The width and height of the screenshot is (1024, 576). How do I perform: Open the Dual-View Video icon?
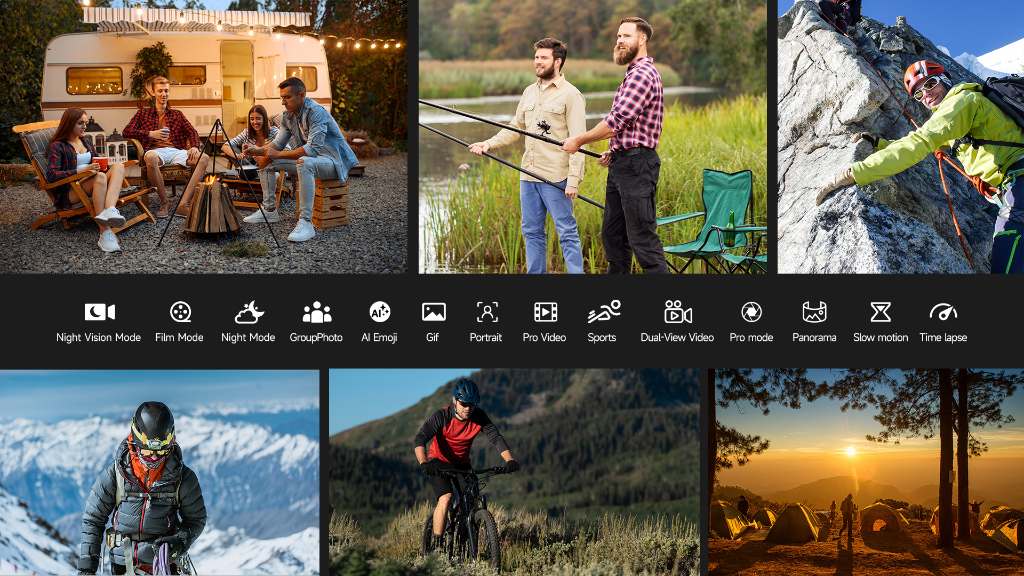coord(678,312)
